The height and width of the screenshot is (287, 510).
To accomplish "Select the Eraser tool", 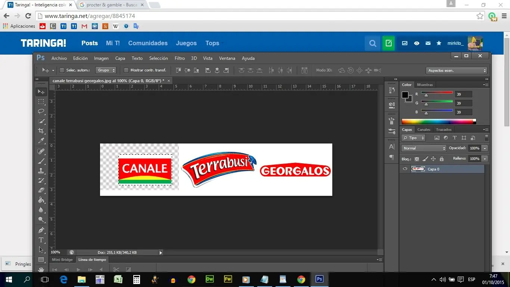I will point(41,190).
